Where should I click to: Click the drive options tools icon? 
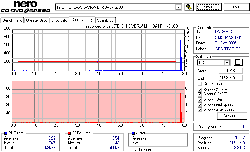189,7
